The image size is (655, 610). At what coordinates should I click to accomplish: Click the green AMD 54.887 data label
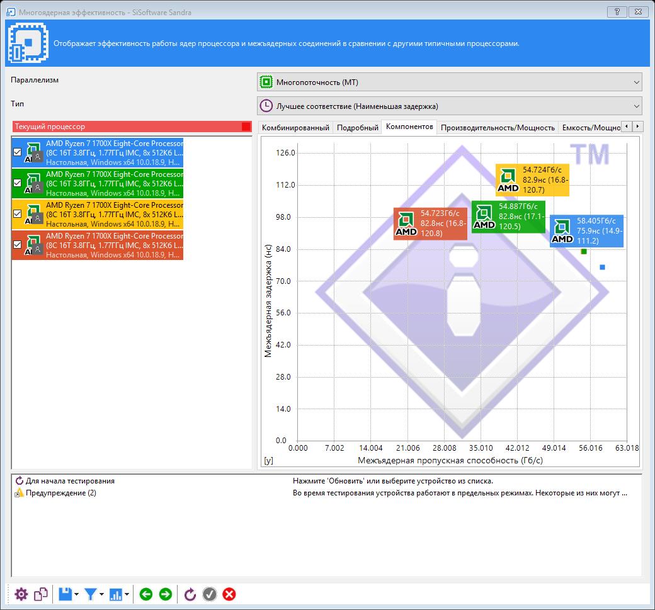pyautogui.click(x=508, y=217)
